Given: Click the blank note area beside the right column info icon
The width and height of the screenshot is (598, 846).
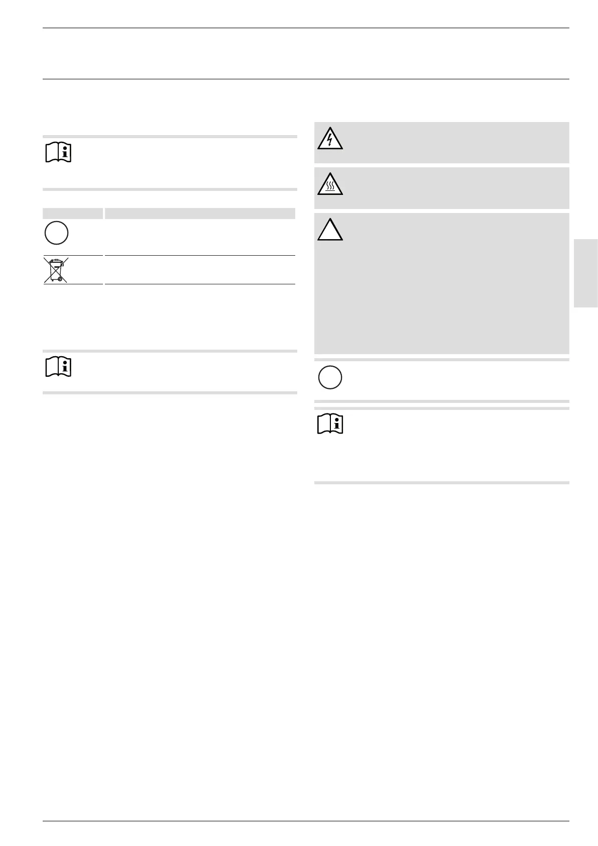Looking at the screenshot, I should tap(454, 445).
